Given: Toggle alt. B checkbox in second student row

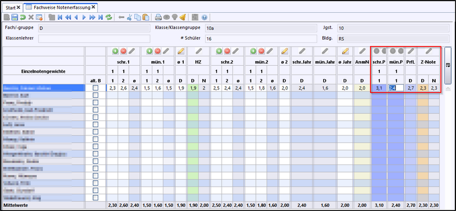Looking at the screenshot, I should (x=95, y=95).
